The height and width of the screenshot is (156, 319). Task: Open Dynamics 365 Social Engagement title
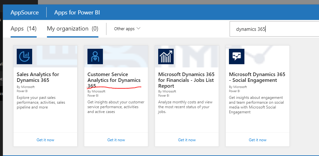point(257,77)
